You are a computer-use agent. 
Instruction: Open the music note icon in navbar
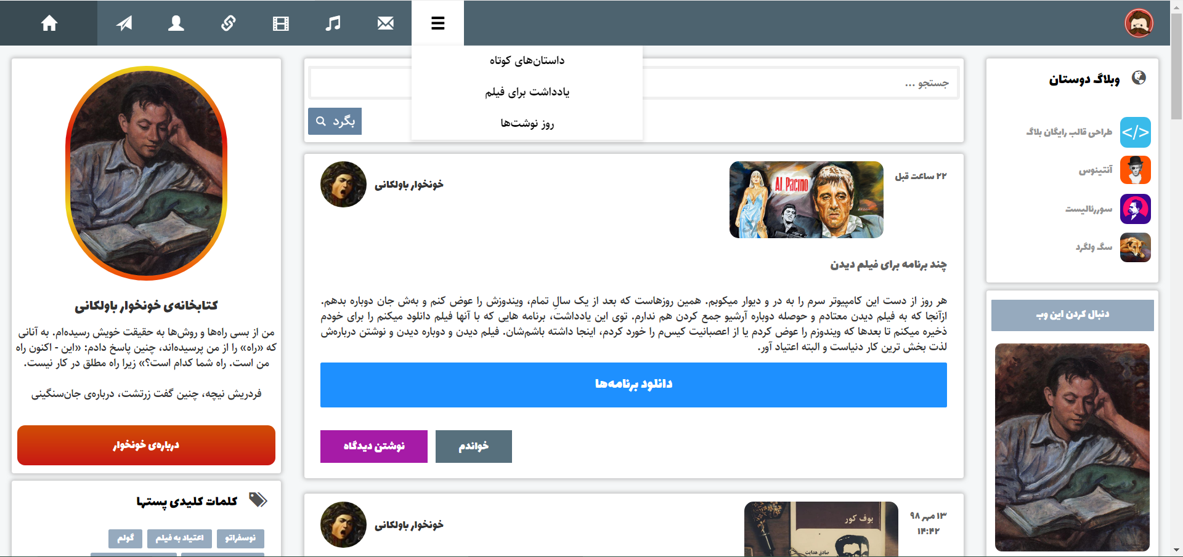tap(333, 23)
